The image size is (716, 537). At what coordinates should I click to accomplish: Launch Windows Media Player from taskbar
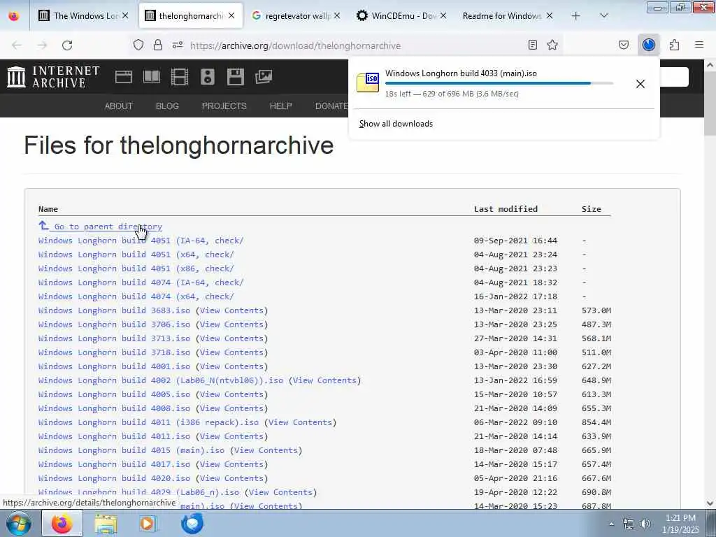[148, 524]
